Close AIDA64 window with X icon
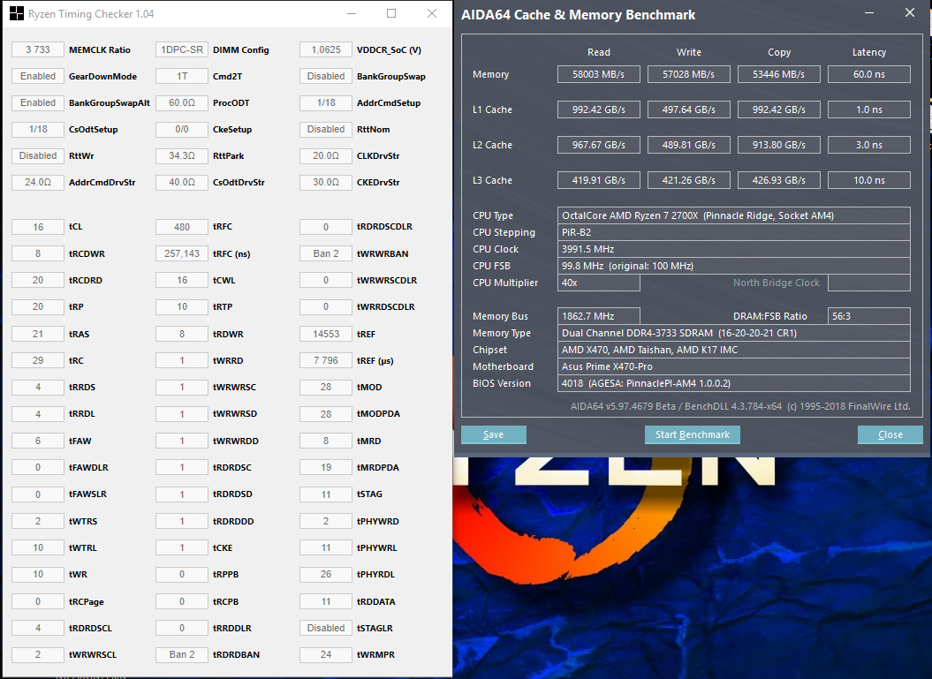 click(x=909, y=13)
